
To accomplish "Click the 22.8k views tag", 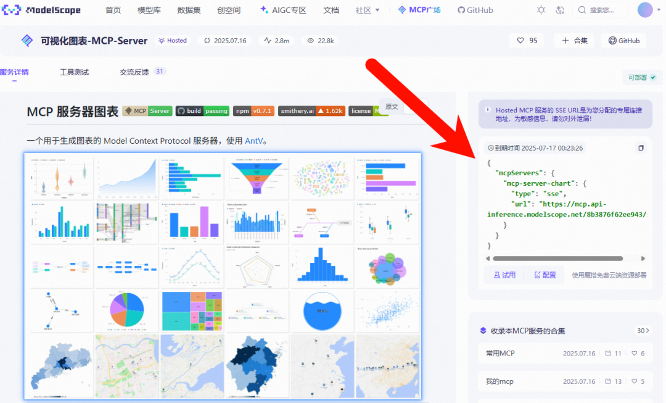I will click(x=321, y=41).
